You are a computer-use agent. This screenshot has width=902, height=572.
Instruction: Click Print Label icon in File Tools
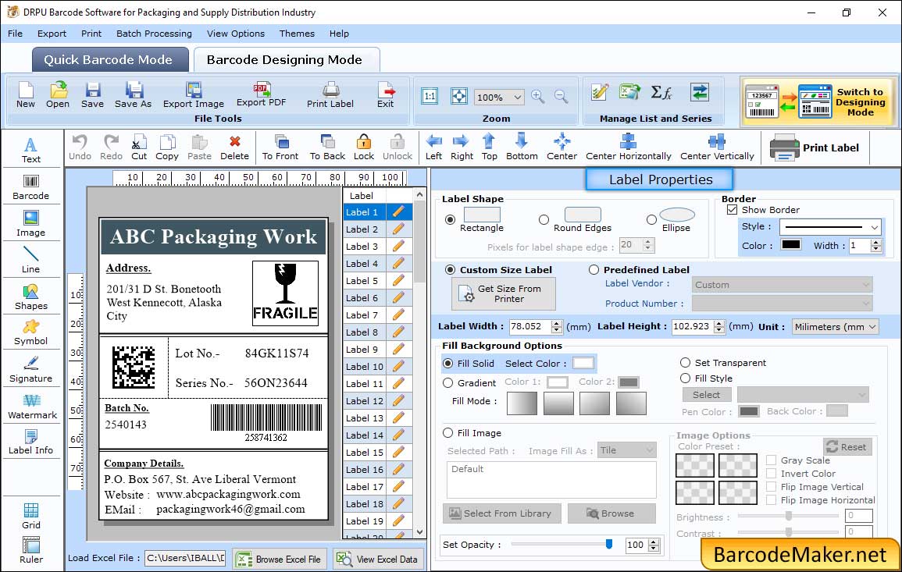click(330, 95)
